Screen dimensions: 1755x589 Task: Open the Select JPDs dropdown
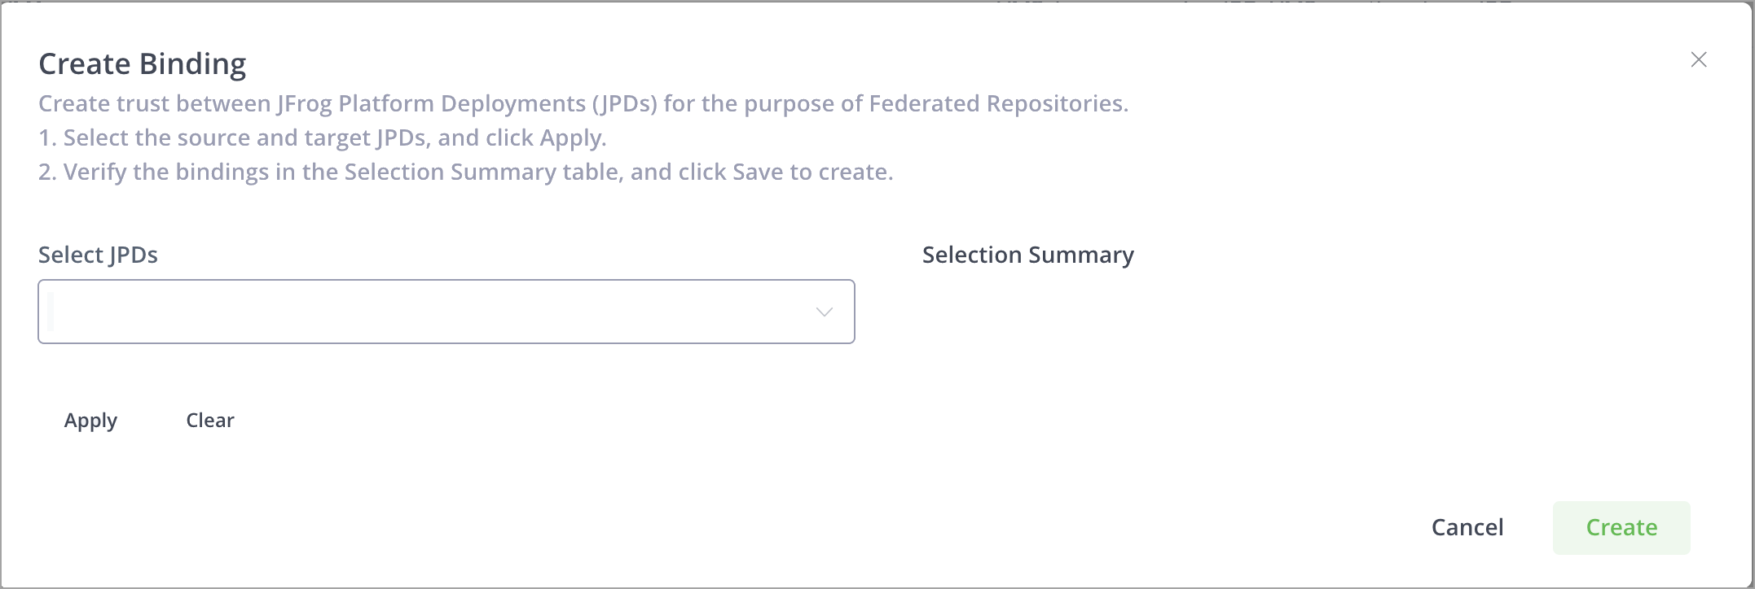click(x=446, y=312)
